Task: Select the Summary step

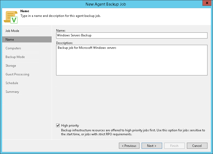Action: tap(12, 92)
